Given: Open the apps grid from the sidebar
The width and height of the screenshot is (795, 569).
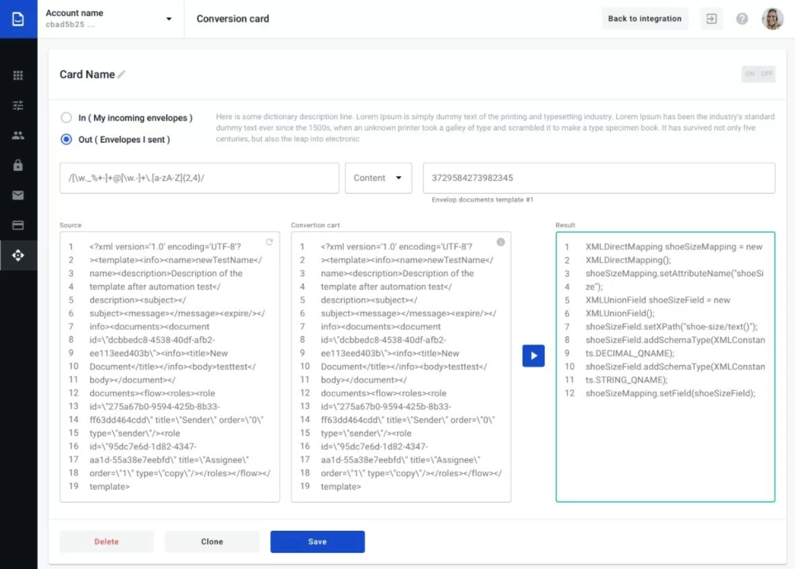Looking at the screenshot, I should 18,75.
